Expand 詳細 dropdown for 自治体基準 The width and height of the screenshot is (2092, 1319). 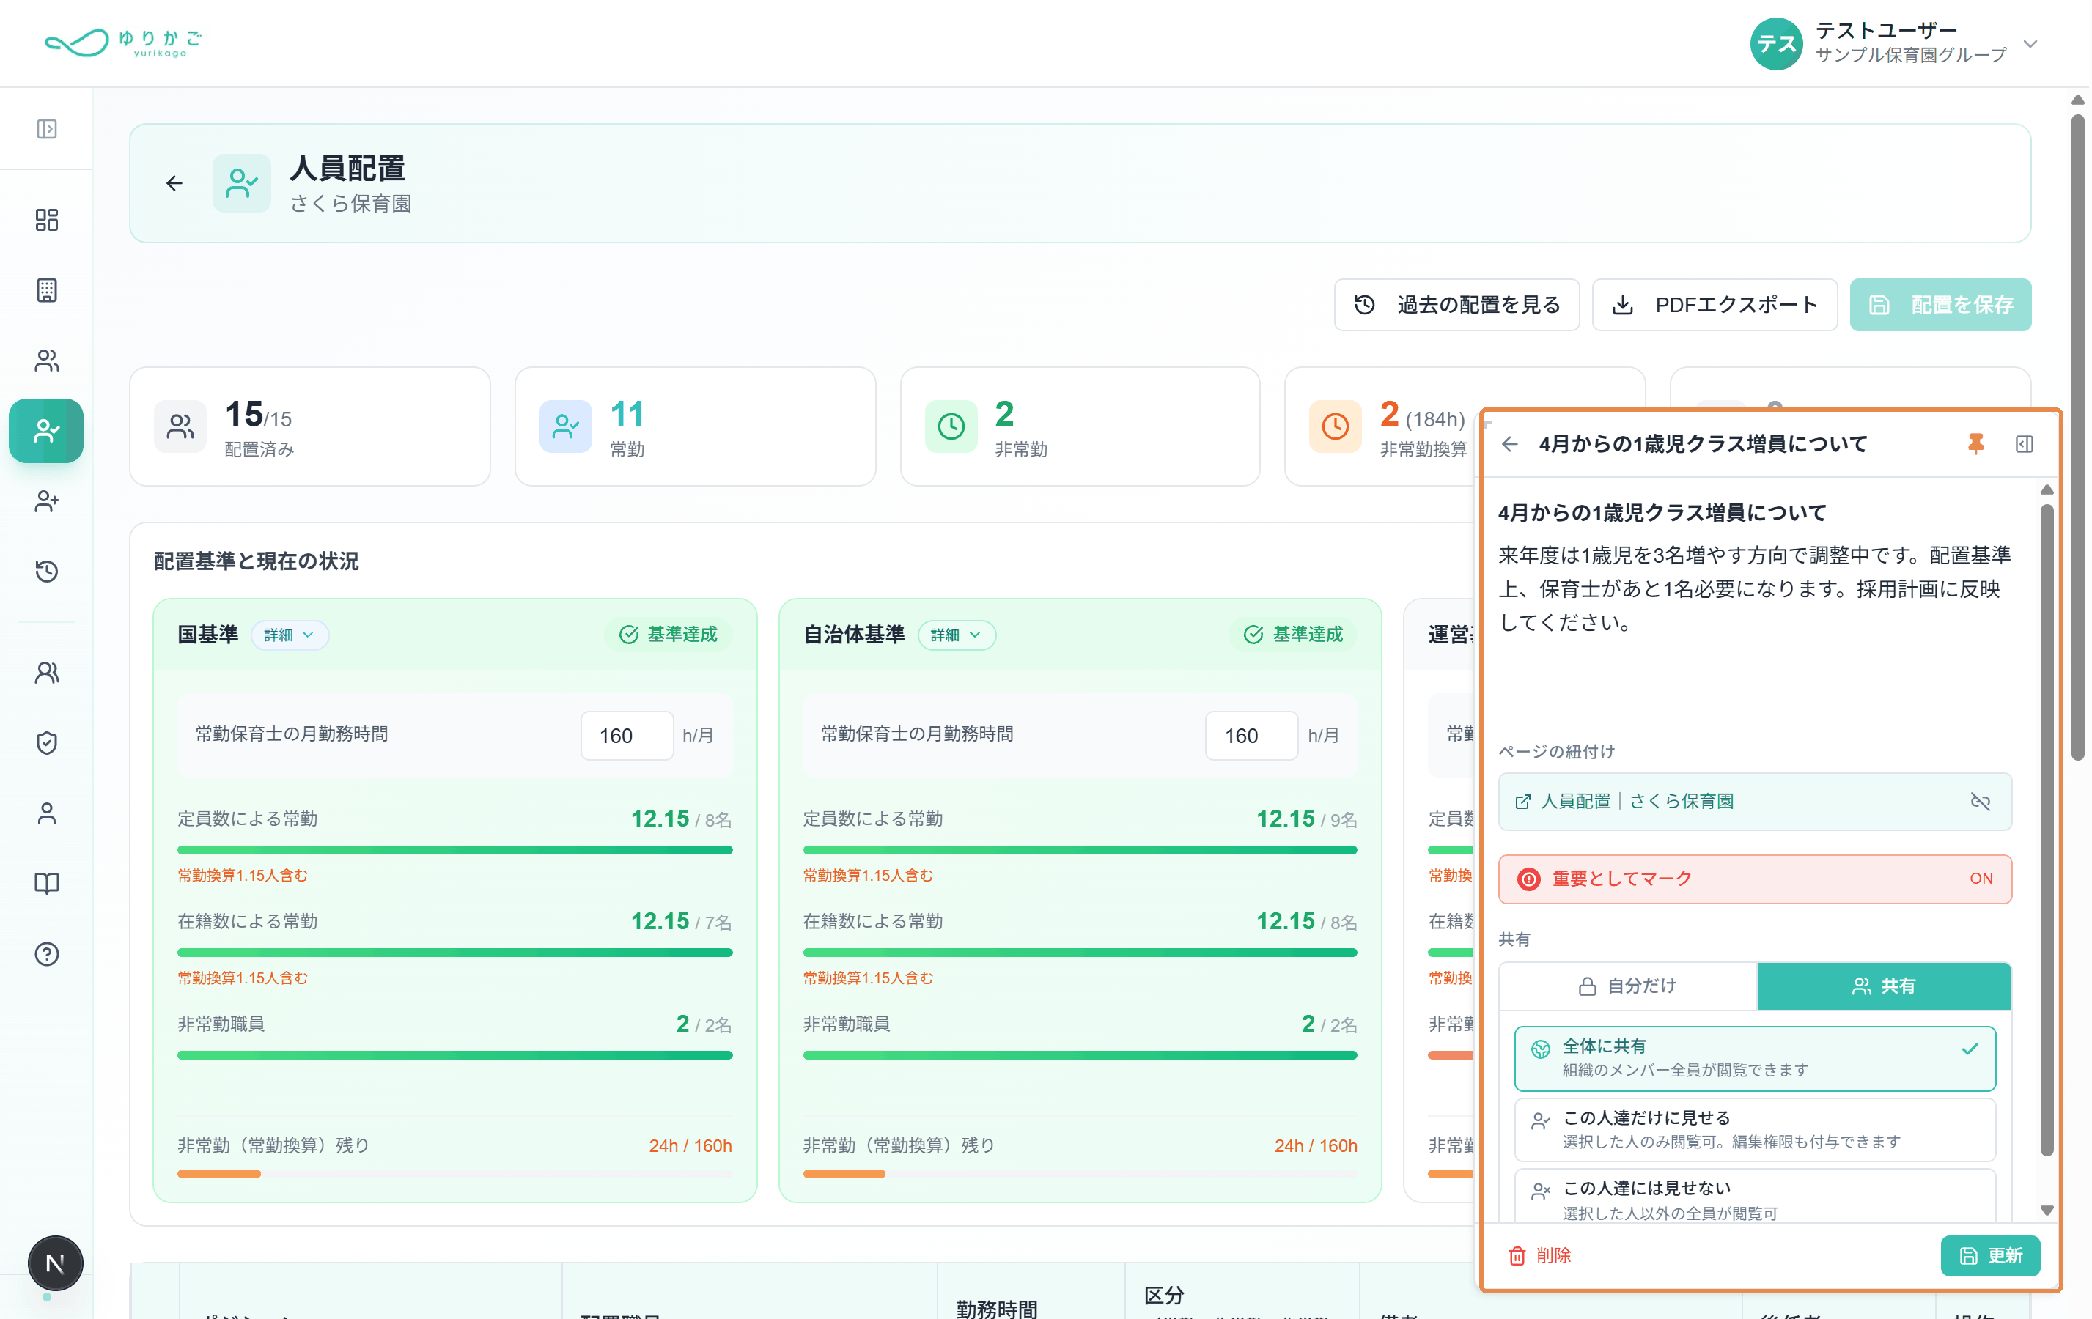click(957, 635)
